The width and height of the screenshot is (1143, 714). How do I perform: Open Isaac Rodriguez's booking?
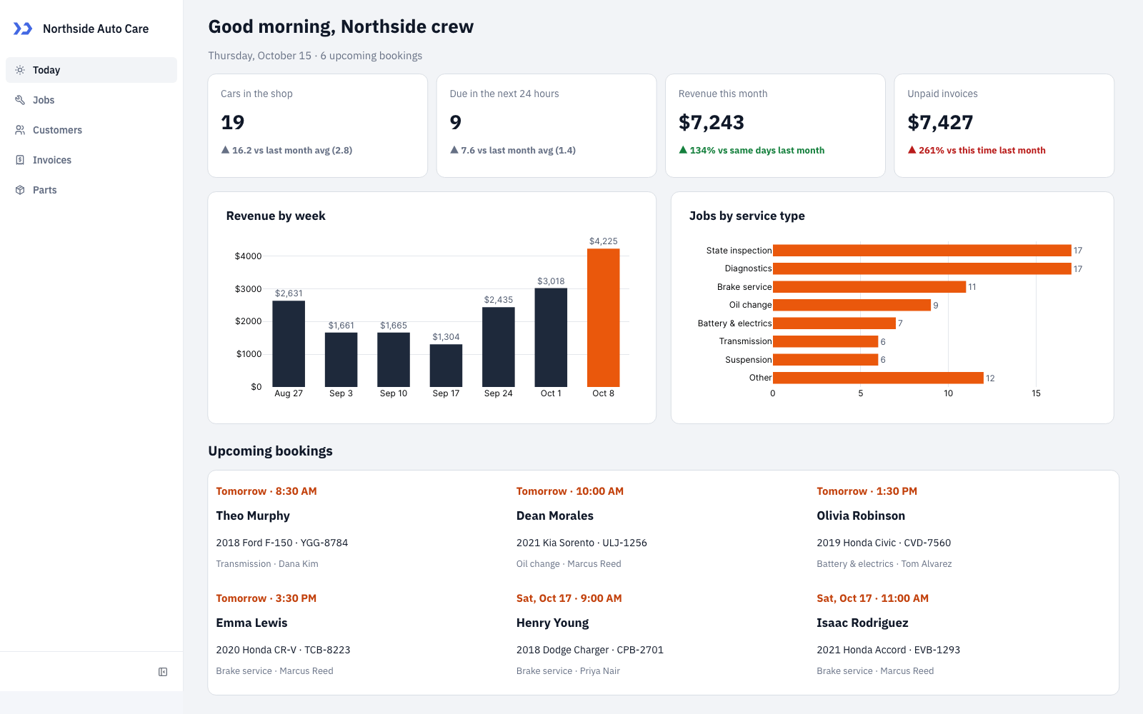point(963,635)
